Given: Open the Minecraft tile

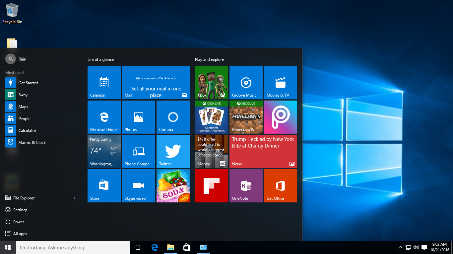Looking at the screenshot, I should (246, 117).
